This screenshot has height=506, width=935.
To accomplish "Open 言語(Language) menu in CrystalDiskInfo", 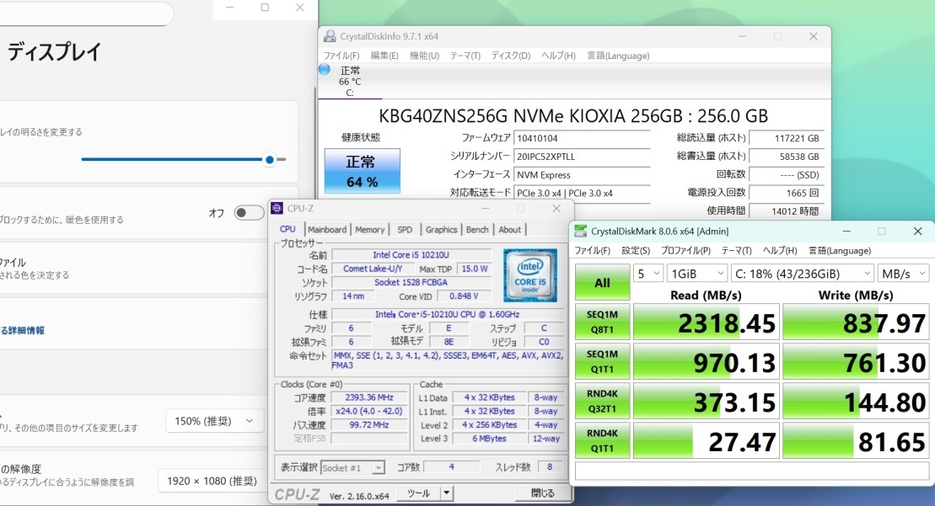I will coord(618,56).
